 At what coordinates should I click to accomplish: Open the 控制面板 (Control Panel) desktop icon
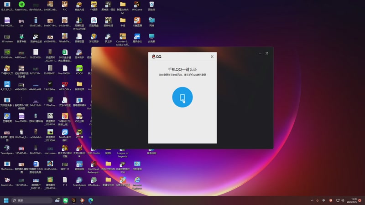point(137,166)
